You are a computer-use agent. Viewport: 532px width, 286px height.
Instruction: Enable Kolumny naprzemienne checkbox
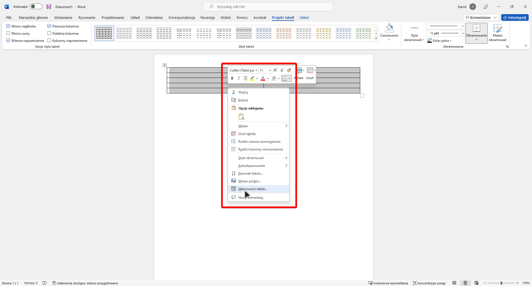coord(49,40)
